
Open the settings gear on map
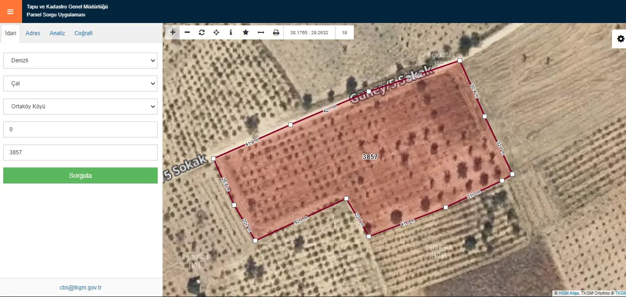[620, 39]
